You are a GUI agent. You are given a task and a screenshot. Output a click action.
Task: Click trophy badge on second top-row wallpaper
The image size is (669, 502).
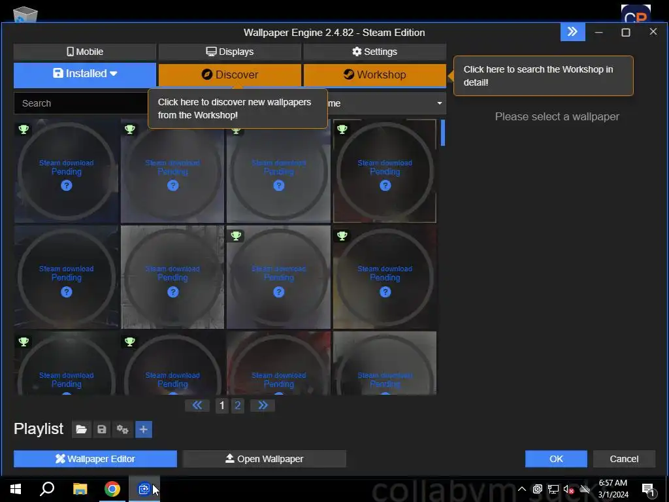[130, 129]
